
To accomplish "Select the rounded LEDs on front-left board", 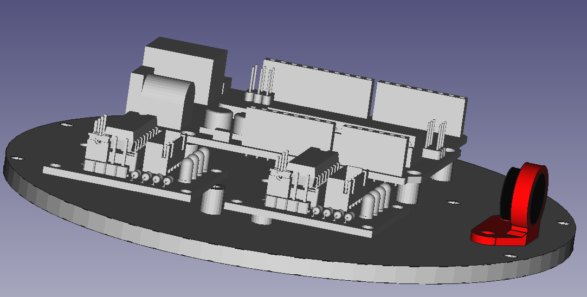I will click(192, 165).
